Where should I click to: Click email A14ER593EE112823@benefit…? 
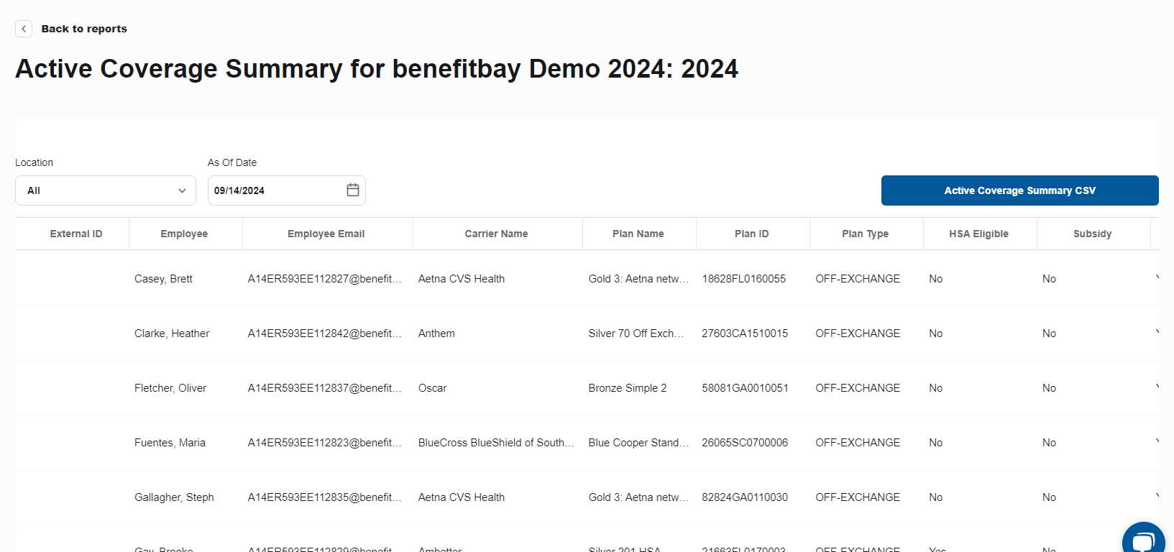click(325, 443)
